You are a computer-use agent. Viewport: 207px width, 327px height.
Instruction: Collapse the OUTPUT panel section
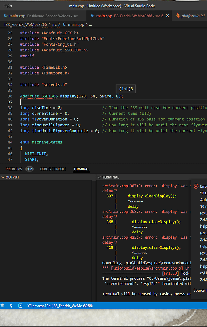click(3, 177)
